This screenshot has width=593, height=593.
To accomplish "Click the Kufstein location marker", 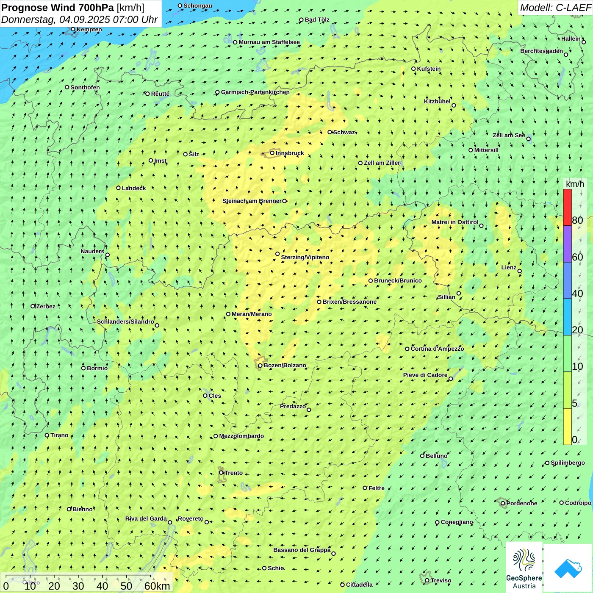I will tap(414, 69).
